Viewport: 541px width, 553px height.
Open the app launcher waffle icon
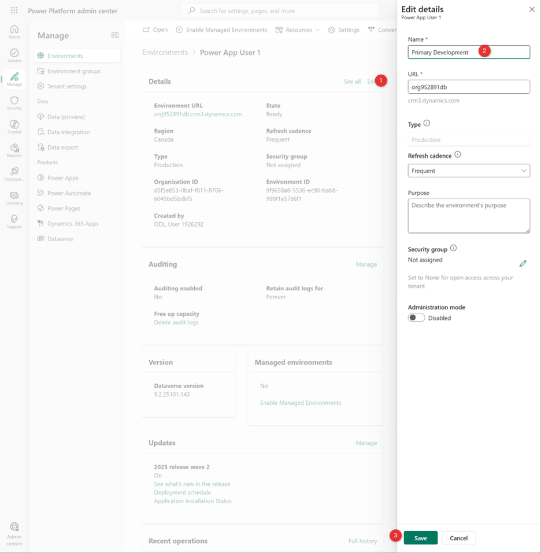[14, 10]
